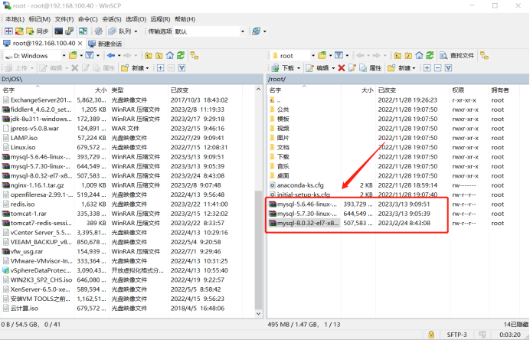Go to parent directory in local panel
The height and width of the screenshot is (340, 530).
point(149,55)
